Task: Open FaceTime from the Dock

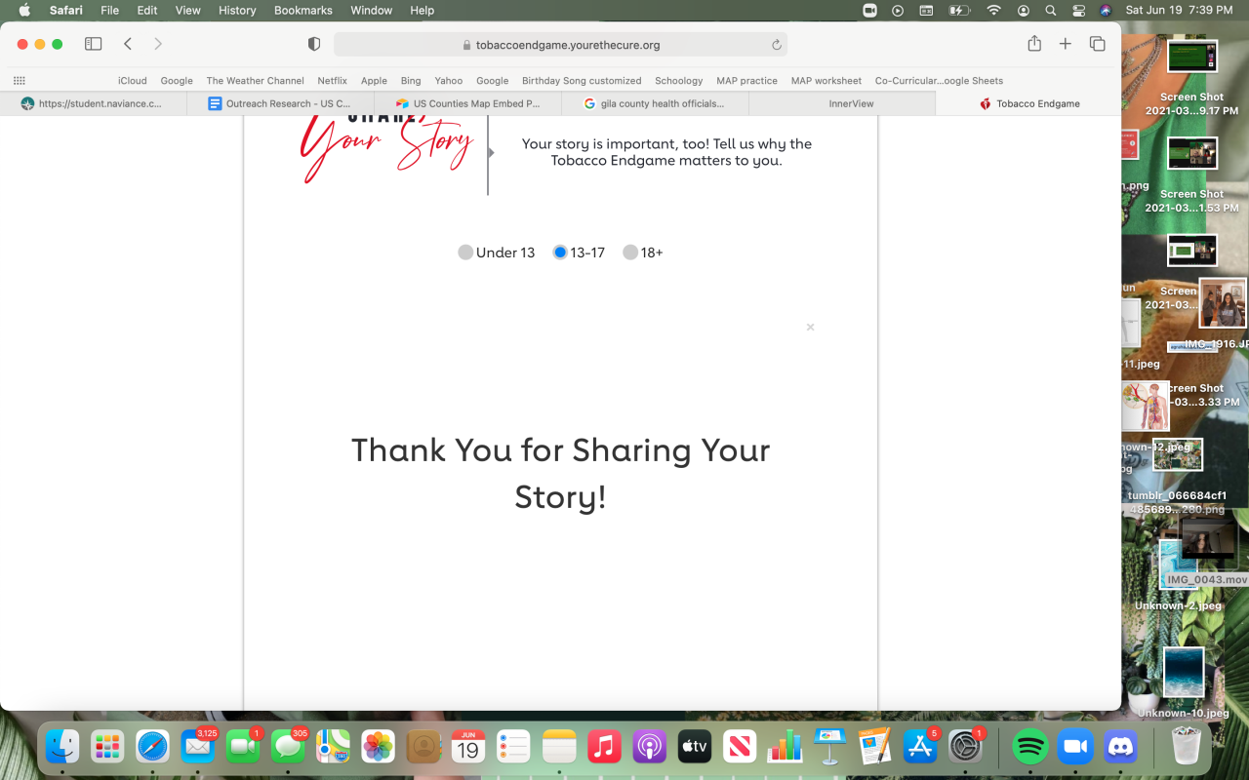Action: (x=242, y=747)
